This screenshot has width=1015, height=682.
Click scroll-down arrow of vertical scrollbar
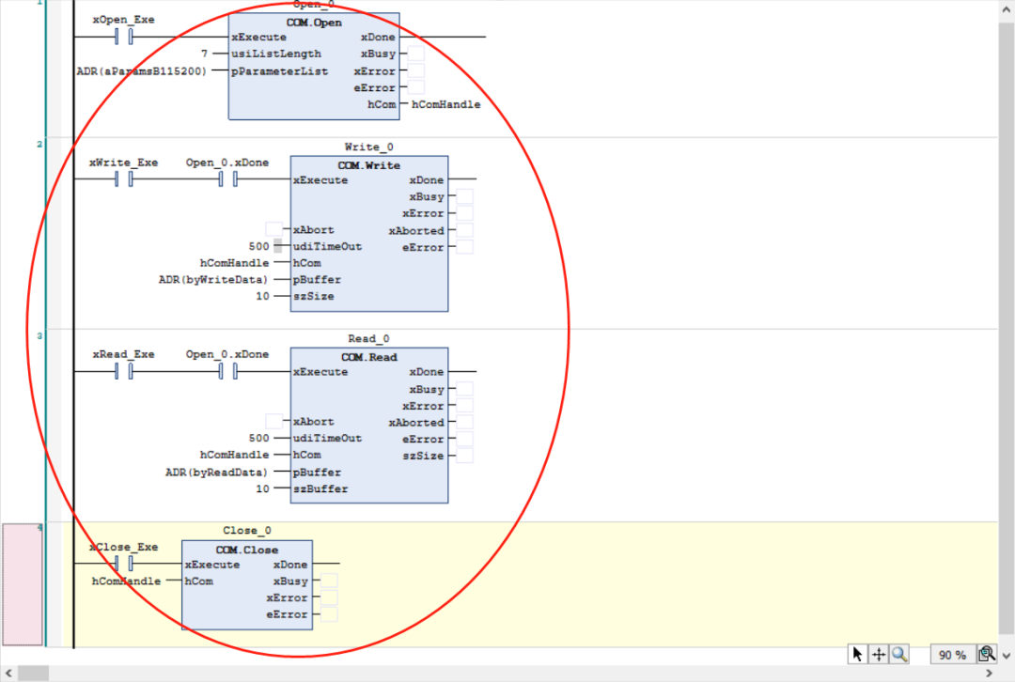pyautogui.click(x=1007, y=656)
